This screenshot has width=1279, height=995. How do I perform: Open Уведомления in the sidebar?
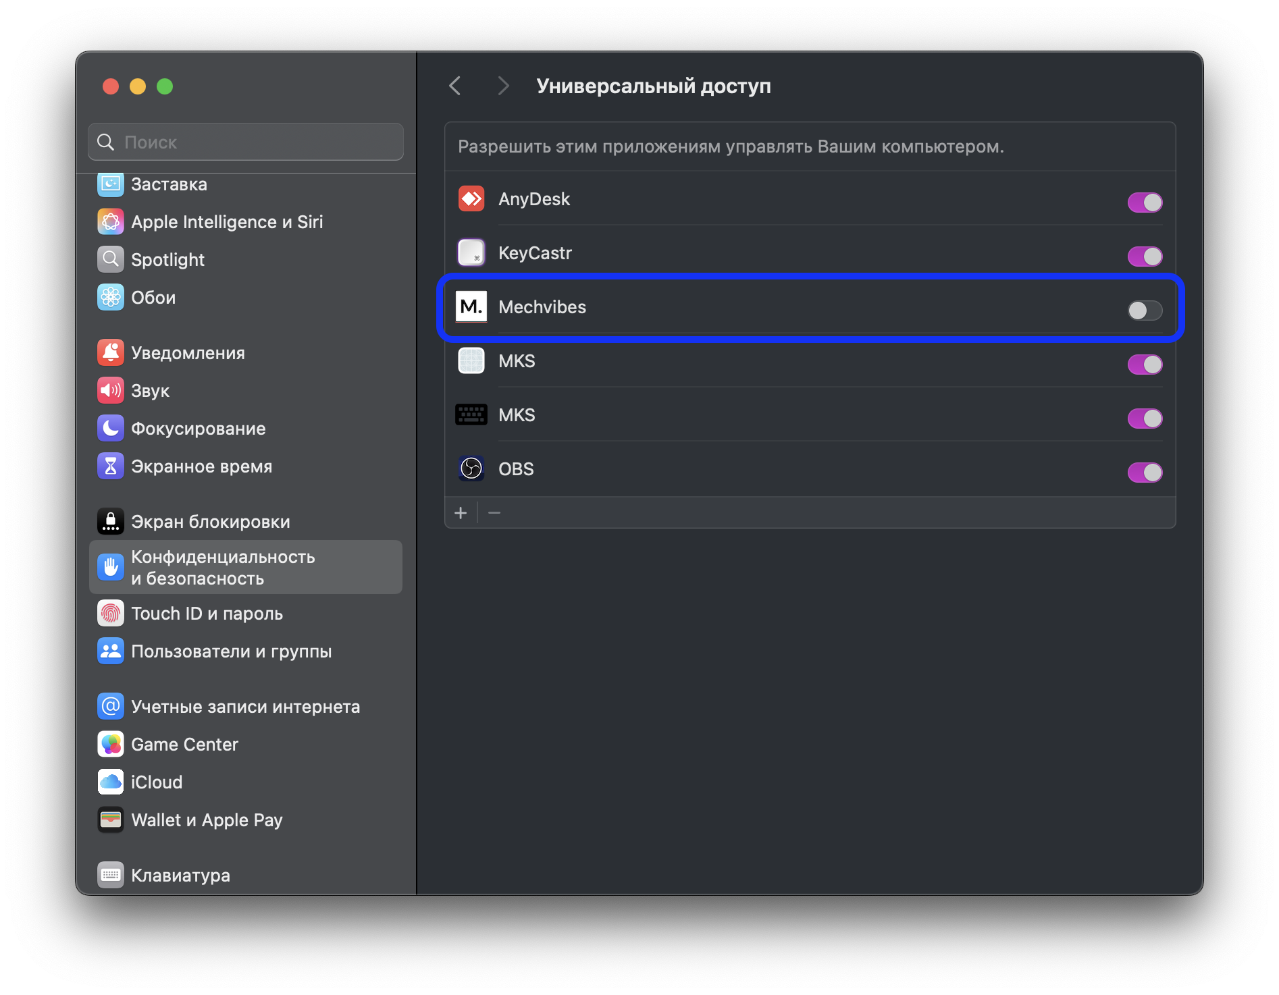click(188, 353)
